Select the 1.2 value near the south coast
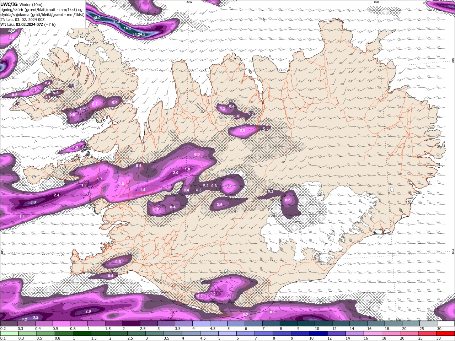The image size is (455, 341). (200, 296)
